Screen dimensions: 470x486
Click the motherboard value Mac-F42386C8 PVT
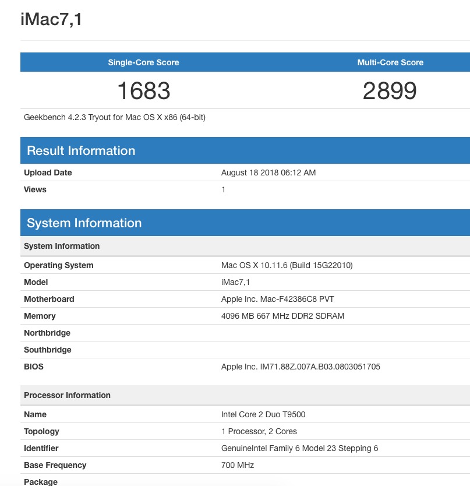click(278, 299)
